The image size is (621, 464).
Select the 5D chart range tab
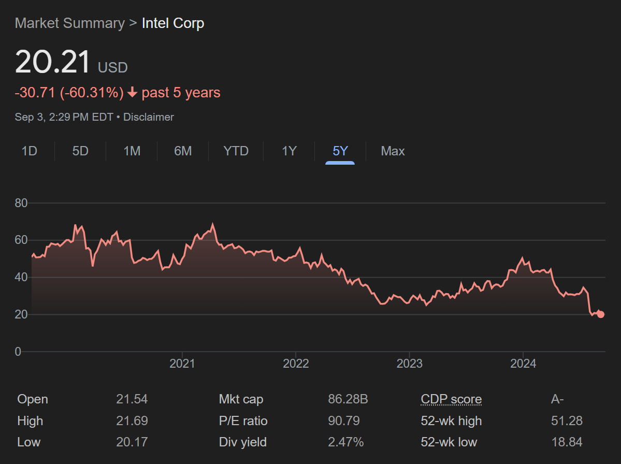pos(80,151)
